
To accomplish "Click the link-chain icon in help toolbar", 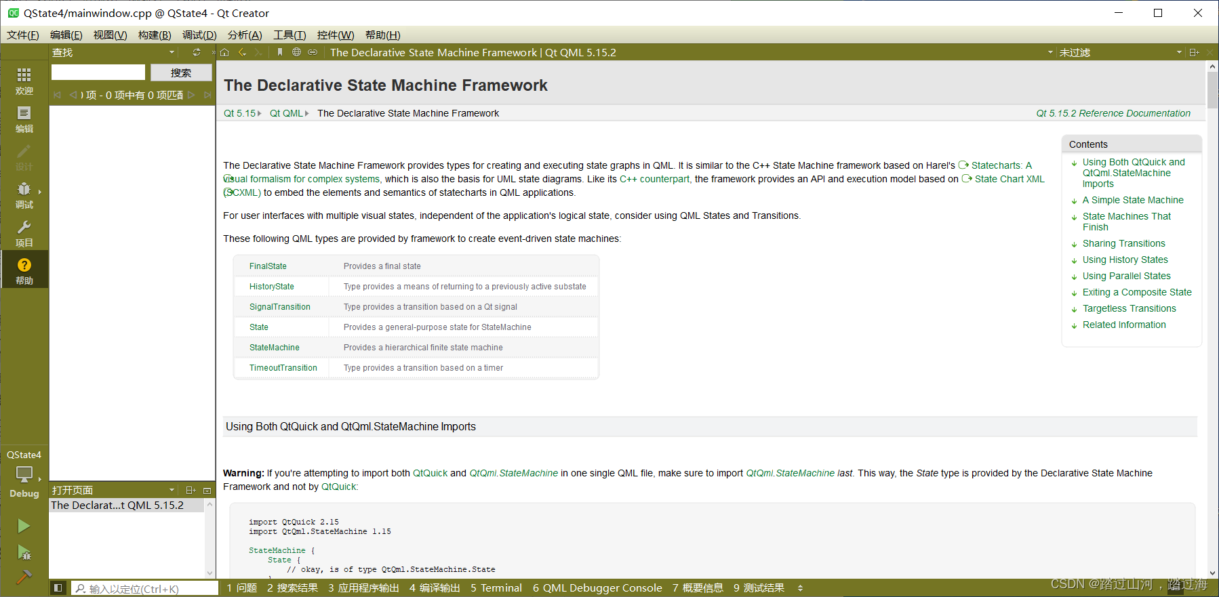I will pyautogui.click(x=313, y=52).
